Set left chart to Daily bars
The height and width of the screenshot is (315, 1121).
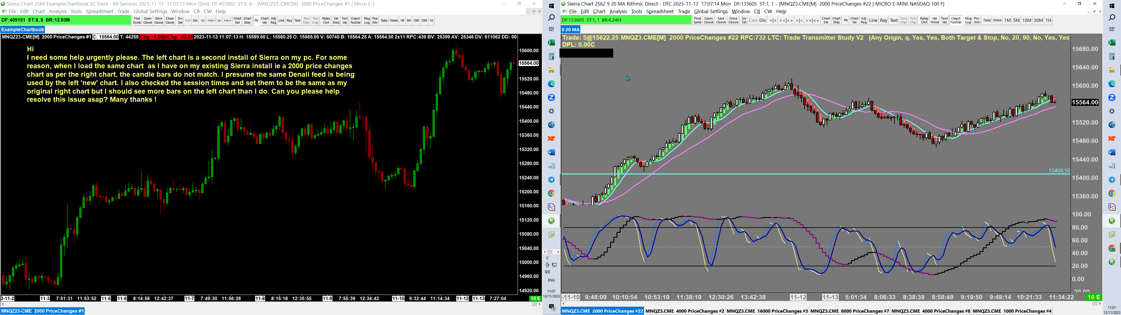384,20
